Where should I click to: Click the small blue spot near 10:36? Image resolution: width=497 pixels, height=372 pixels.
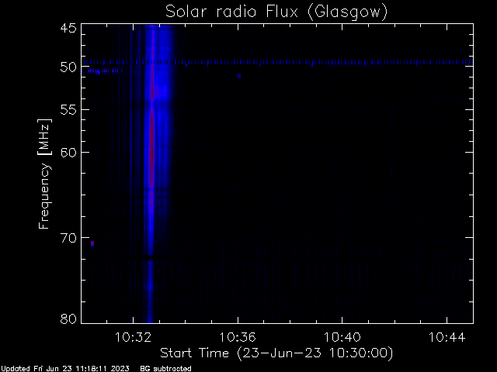(239, 76)
